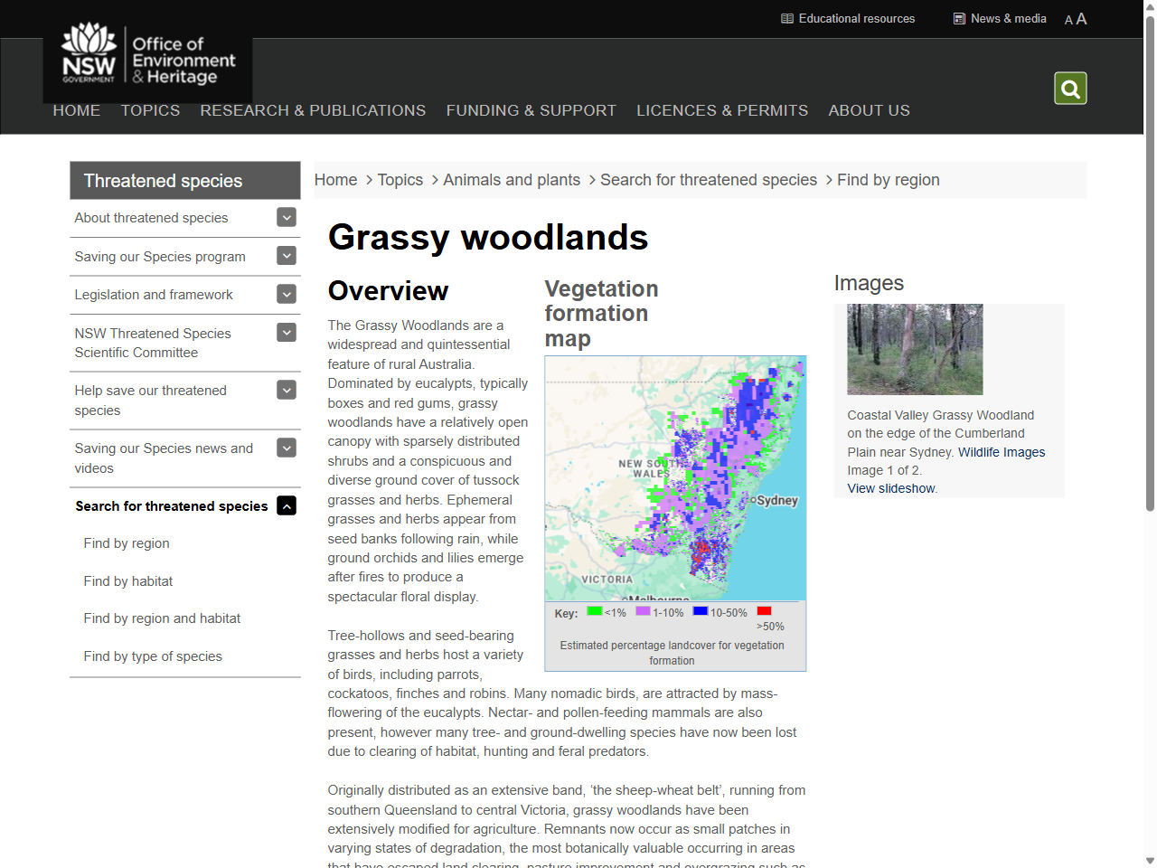Select ABOUT US in the navigation bar
Screen dimensions: 1157x868
[869, 110]
